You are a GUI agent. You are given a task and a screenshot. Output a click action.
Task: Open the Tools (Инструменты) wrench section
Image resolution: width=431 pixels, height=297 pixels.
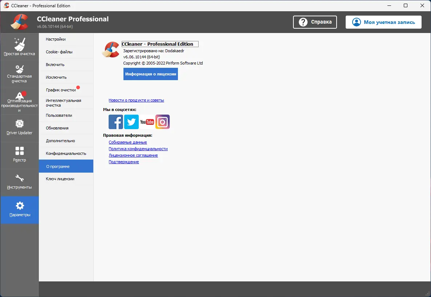click(x=19, y=182)
